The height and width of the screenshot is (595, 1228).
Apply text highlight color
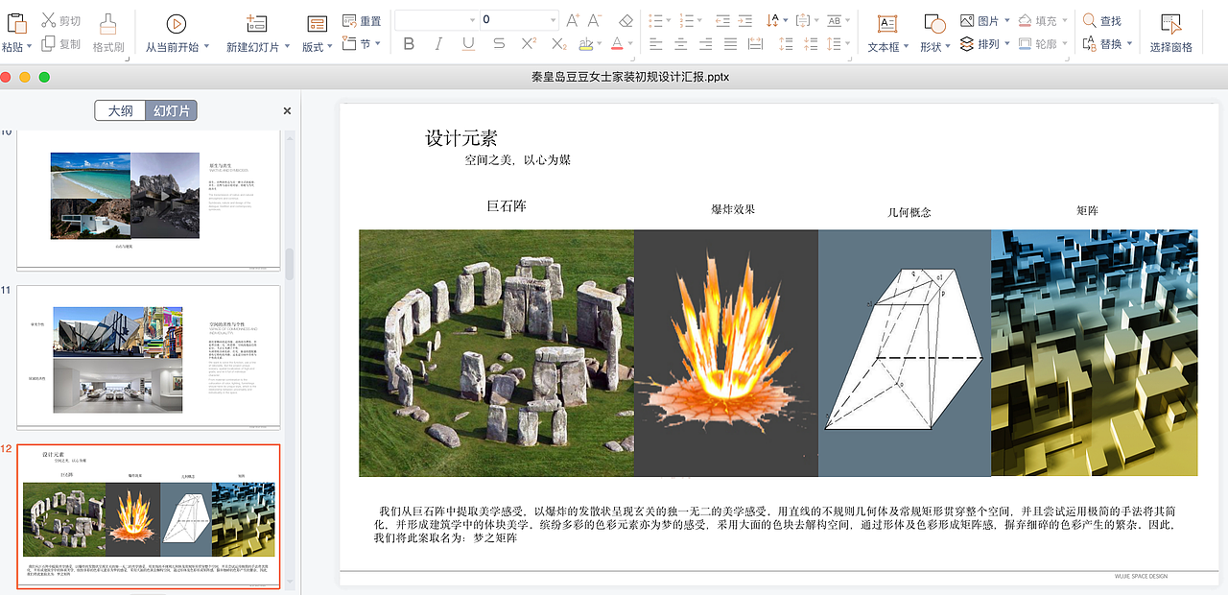[586, 44]
